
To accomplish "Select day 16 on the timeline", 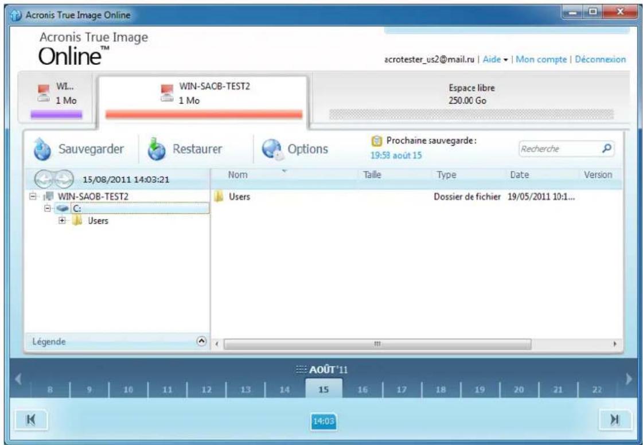I will pyautogui.click(x=363, y=389).
